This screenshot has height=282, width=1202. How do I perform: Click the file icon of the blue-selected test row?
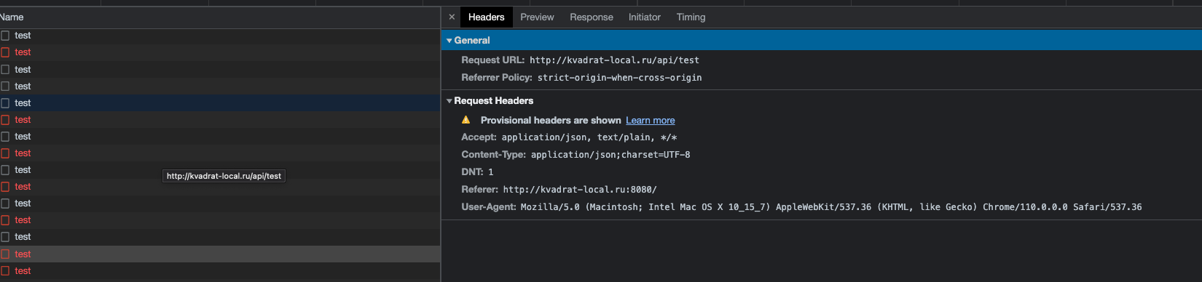point(5,102)
